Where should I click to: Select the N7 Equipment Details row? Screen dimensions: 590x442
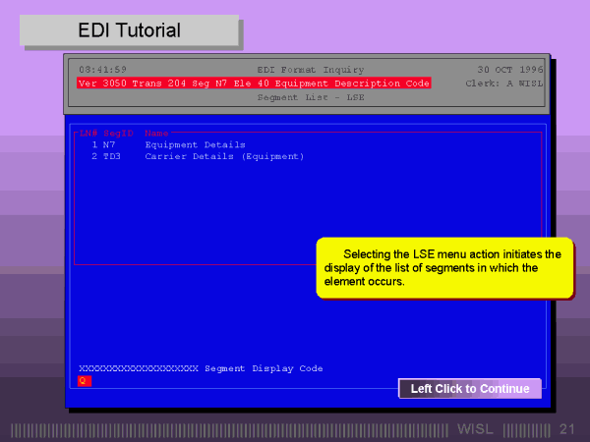[169, 144]
